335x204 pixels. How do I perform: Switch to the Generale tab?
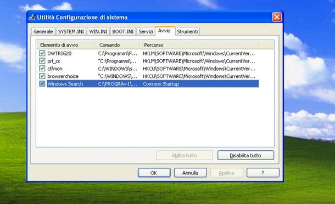43,31
